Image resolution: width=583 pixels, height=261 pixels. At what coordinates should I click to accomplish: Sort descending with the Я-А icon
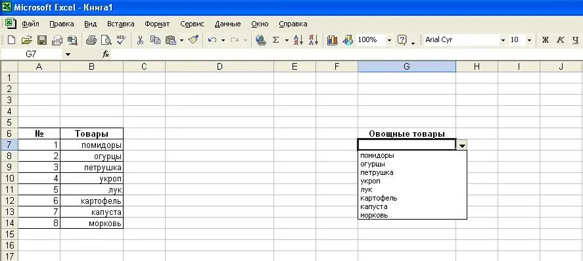point(314,40)
